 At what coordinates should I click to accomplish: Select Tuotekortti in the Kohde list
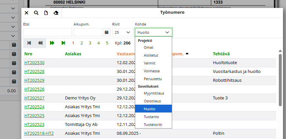(x=153, y=125)
